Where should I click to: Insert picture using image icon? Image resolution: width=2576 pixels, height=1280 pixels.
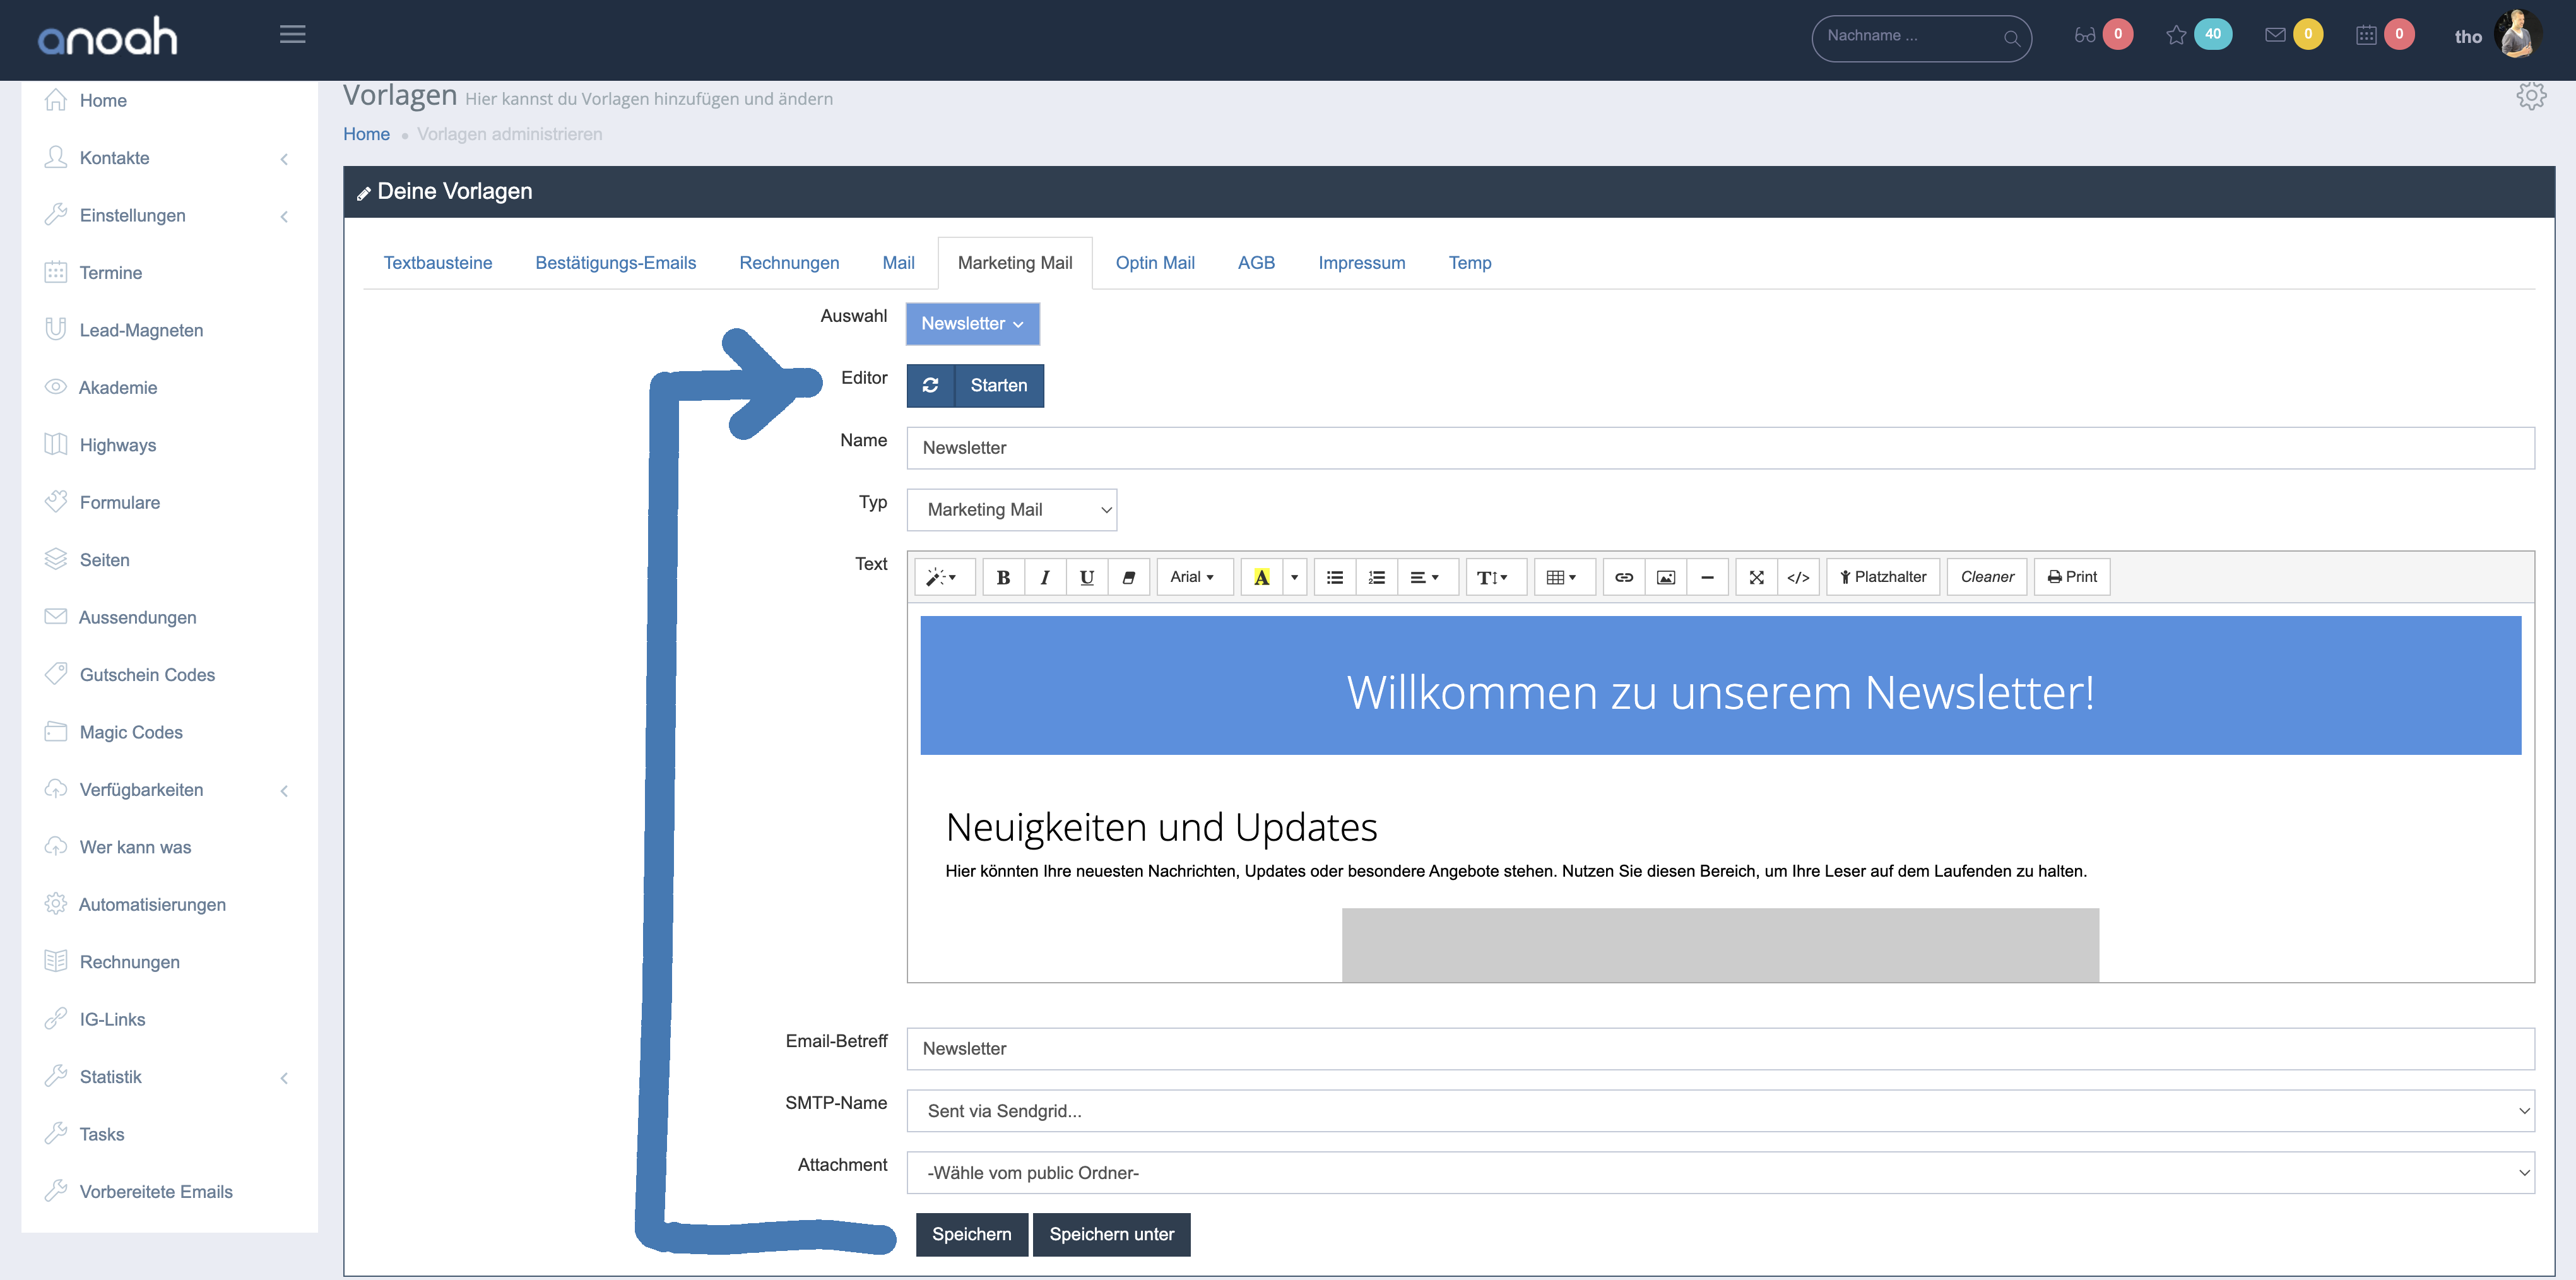coord(1666,577)
